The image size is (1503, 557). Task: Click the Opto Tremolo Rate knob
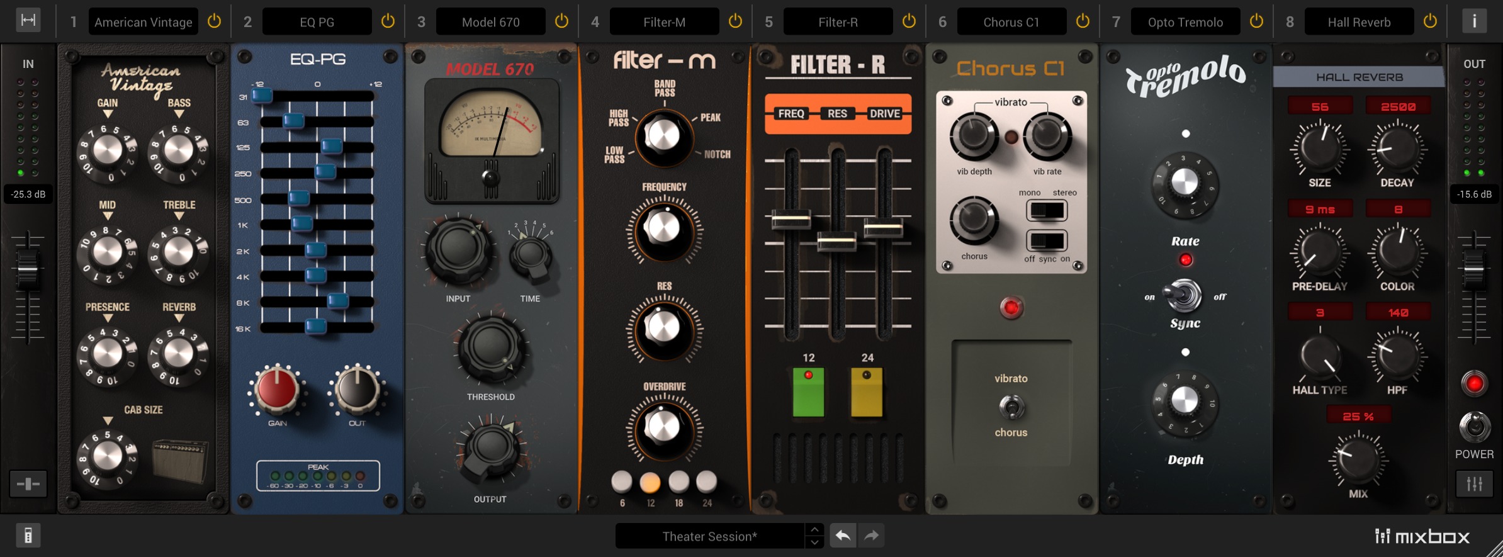(1185, 183)
